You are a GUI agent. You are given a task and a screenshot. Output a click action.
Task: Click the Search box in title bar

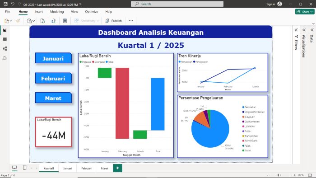tap(177, 4)
